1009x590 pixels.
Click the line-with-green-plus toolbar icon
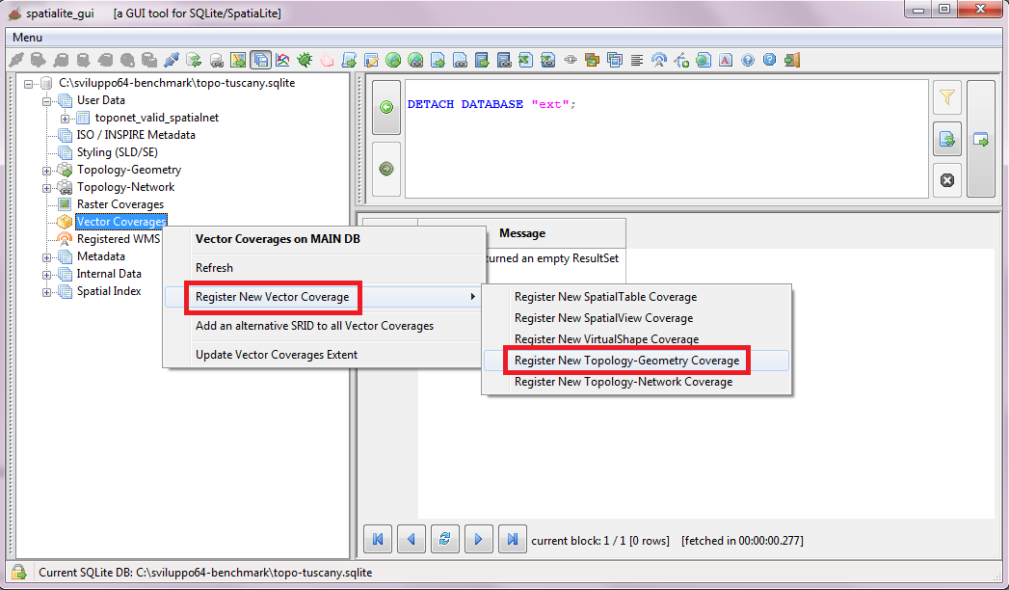[x=681, y=61]
